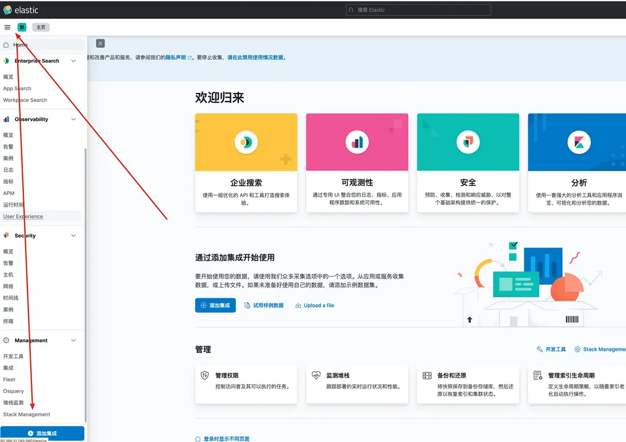Click the 请在此禁用使用情况数据 link
Image resolution: width=626 pixels, height=442 pixels.
[255, 58]
